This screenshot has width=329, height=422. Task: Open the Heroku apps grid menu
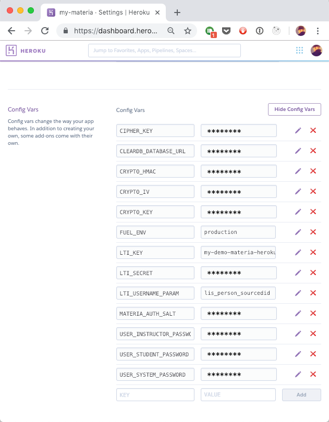pos(299,51)
